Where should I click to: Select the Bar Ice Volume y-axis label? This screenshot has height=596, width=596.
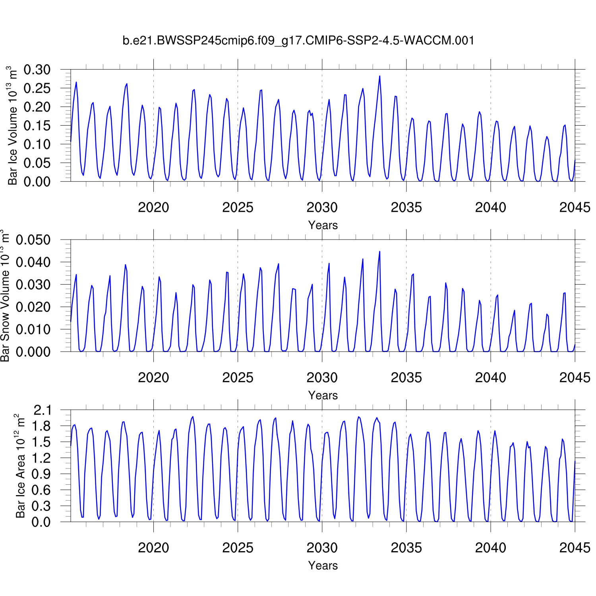(x=13, y=126)
